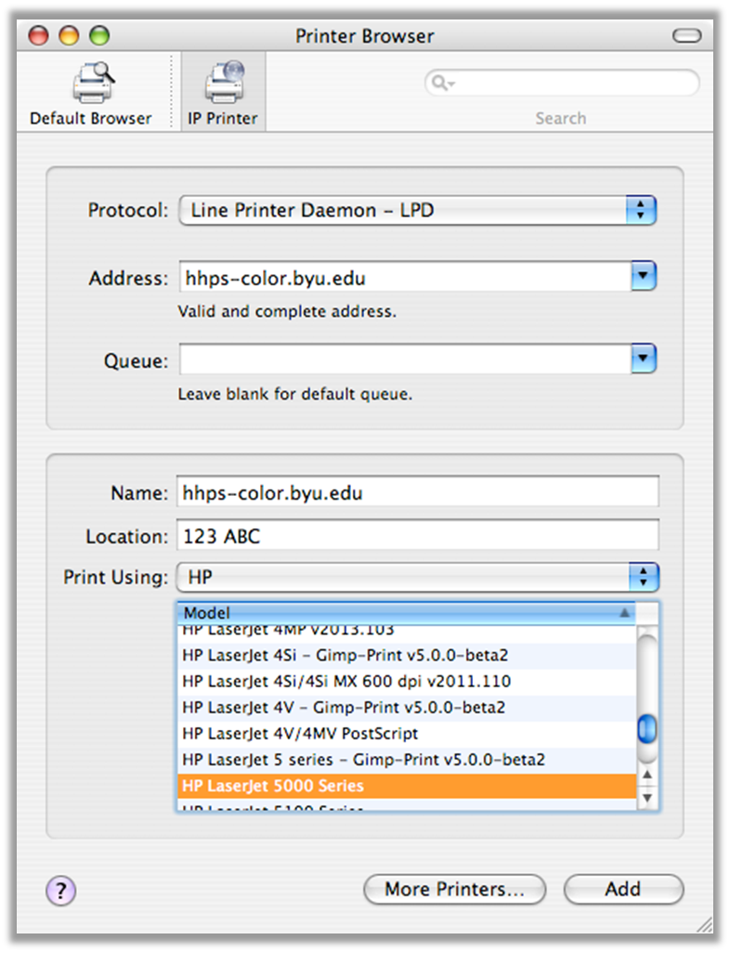Click the More Printers button
The image size is (730, 953).
point(454,889)
